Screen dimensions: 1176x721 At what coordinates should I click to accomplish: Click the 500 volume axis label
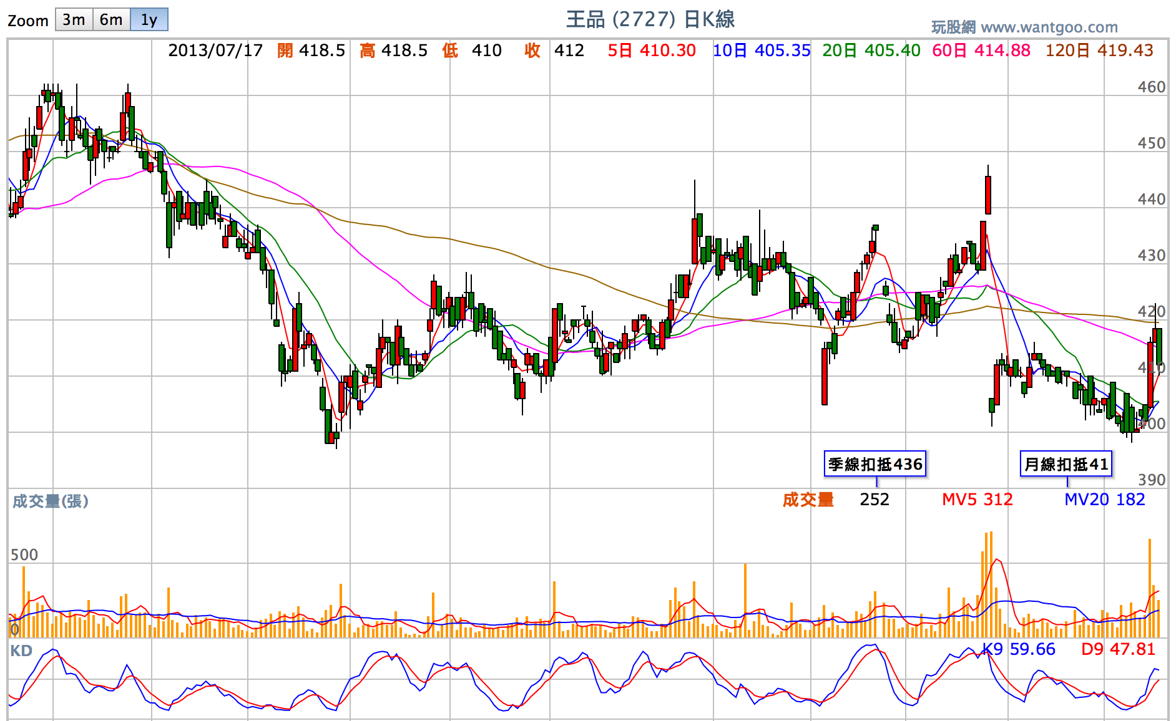pos(24,555)
